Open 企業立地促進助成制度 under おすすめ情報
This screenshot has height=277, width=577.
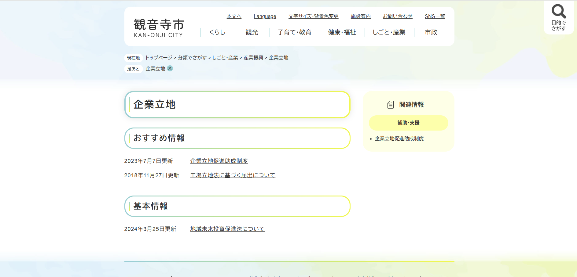pyautogui.click(x=219, y=161)
